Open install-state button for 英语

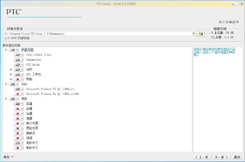[x=19, y=104]
